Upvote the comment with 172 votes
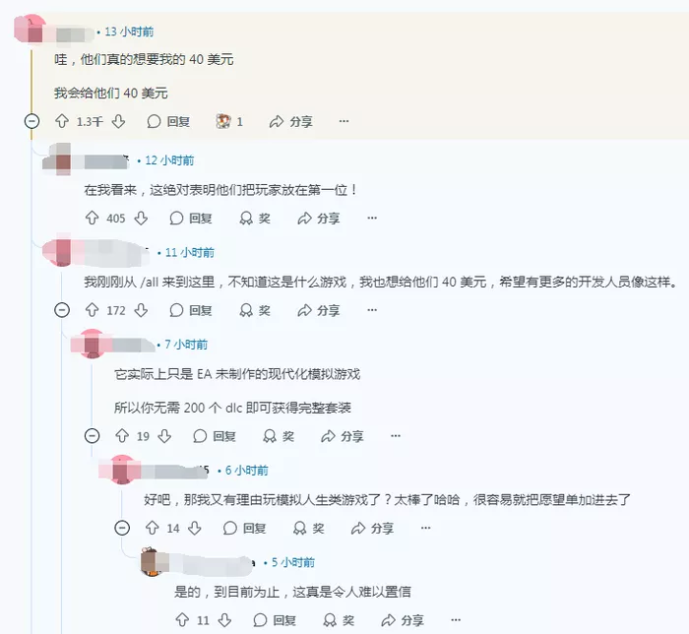689x634 pixels. [92, 310]
